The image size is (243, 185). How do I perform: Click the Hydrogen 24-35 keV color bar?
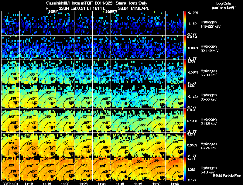pos(185,121)
